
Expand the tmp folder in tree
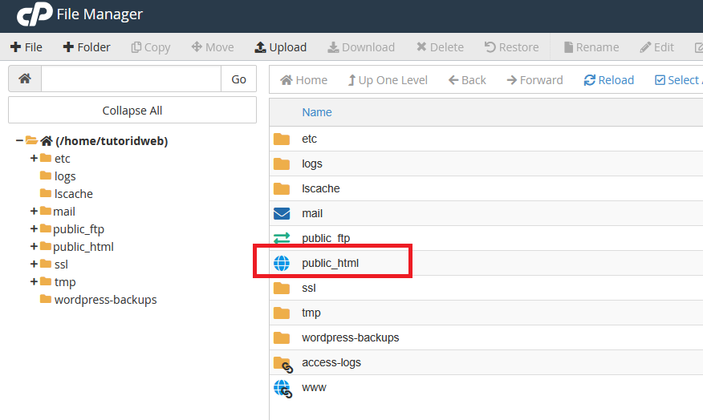[34, 281]
